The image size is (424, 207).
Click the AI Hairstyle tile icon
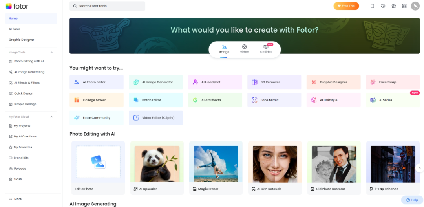pyautogui.click(x=314, y=100)
